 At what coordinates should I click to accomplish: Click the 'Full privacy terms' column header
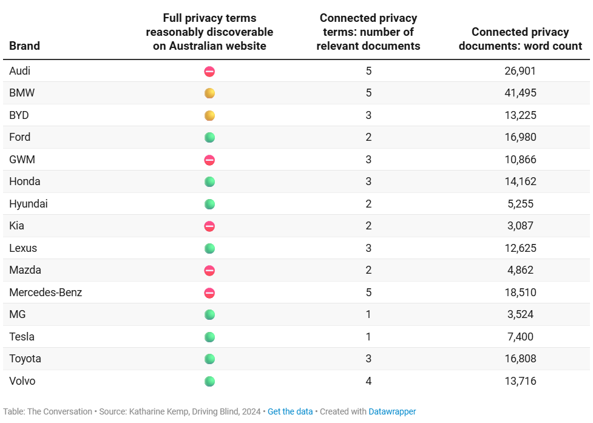[209, 32]
